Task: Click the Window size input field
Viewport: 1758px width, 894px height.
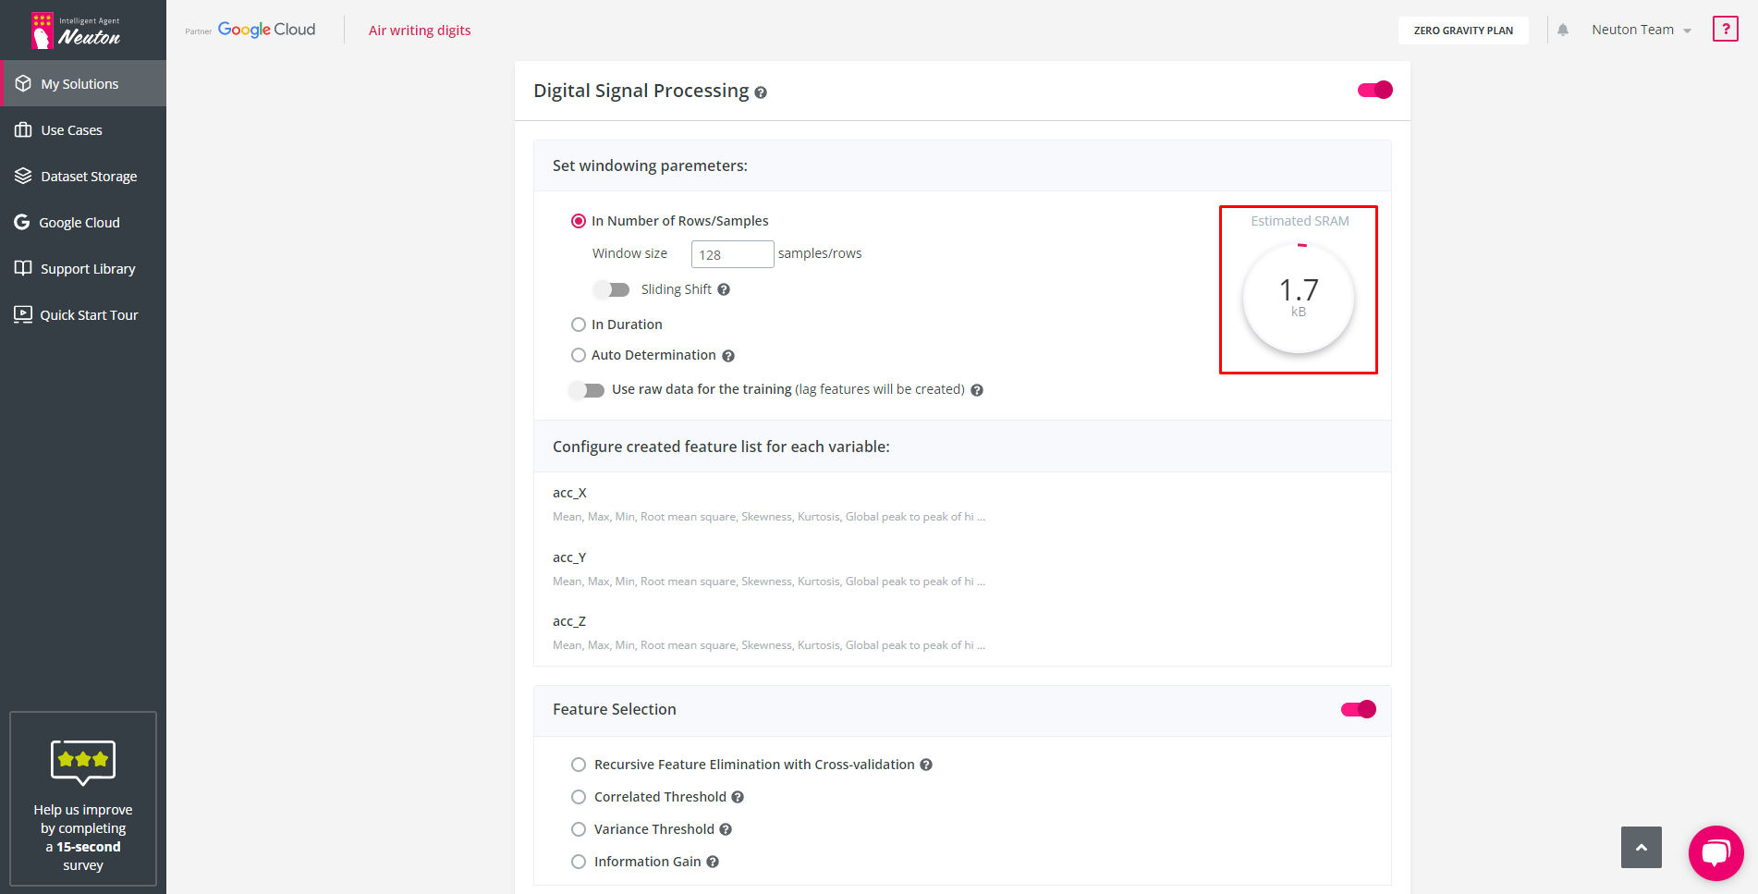Action: (732, 254)
